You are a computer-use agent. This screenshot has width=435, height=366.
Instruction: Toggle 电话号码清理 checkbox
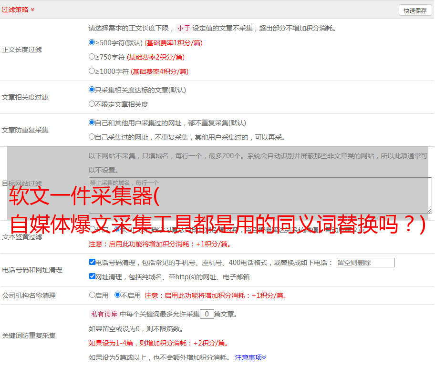[92, 262]
